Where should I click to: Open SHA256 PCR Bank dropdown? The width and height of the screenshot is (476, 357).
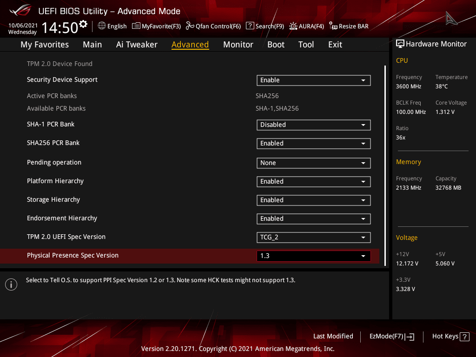pos(314,143)
